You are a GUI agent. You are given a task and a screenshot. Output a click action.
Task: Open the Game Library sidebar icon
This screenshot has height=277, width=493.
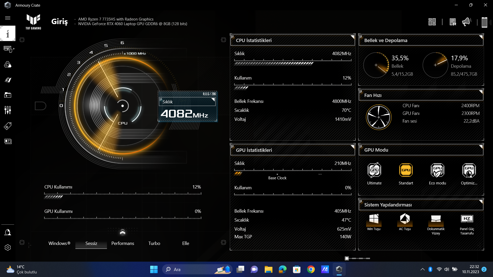[x=8, y=95]
